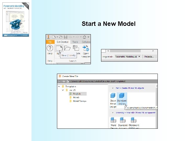Viewport: 189px width, 141px height.
Task: Click the Assembly - Assemble 2D and 3D components heading
Action: 135,113
